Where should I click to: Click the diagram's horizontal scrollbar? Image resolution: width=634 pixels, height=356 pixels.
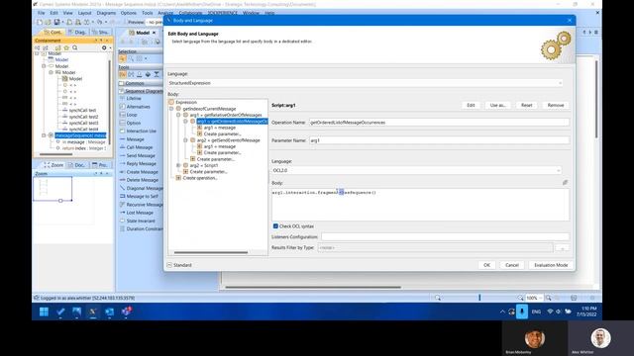[x=313, y=288]
